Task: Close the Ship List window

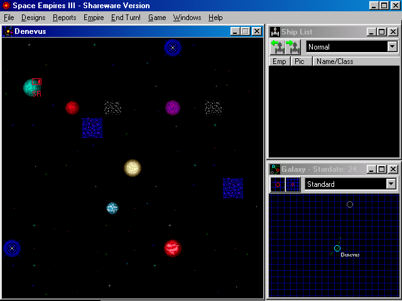Action: tap(393, 32)
